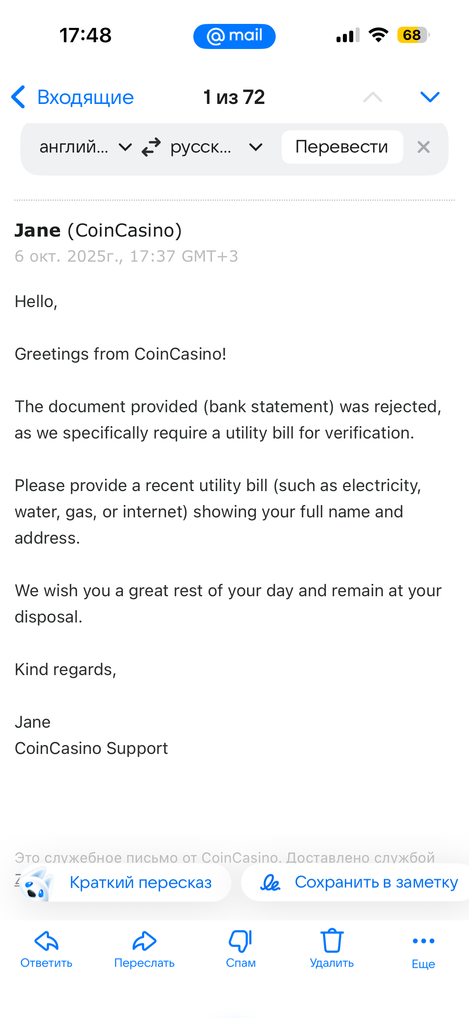This screenshot has width=469, height=1018.
Task: Tap Краткий пересказ summary button
Action: click(126, 883)
